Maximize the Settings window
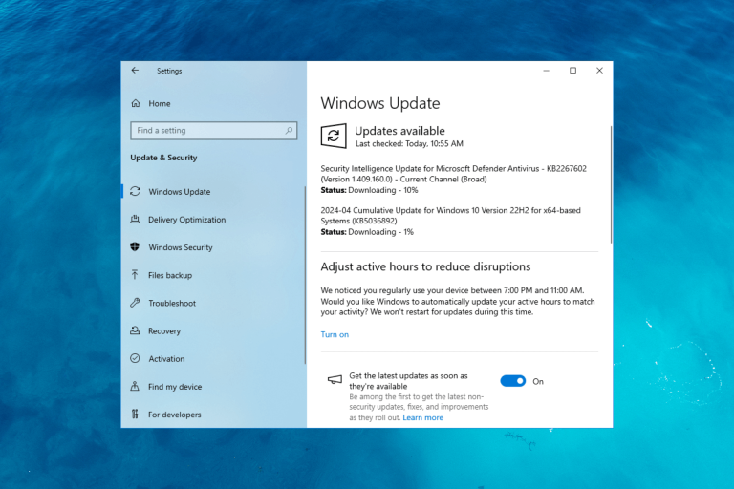The image size is (734, 489). pyautogui.click(x=572, y=70)
